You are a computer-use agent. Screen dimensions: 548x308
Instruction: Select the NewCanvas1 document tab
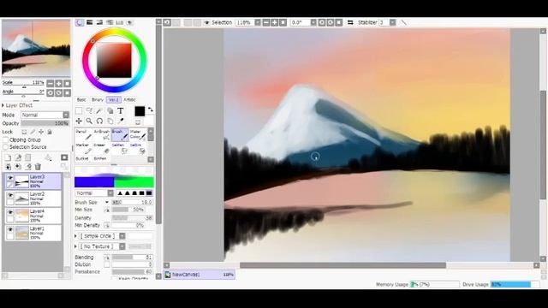tap(200, 275)
